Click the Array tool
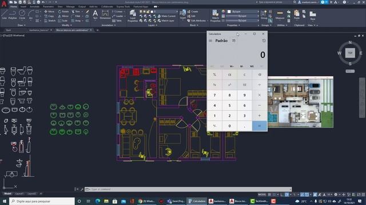This screenshot has width=366, height=205. 76,20
